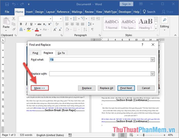The image size is (179, 138).
Task: Toggle Subscript formatting
Action: 44,24
